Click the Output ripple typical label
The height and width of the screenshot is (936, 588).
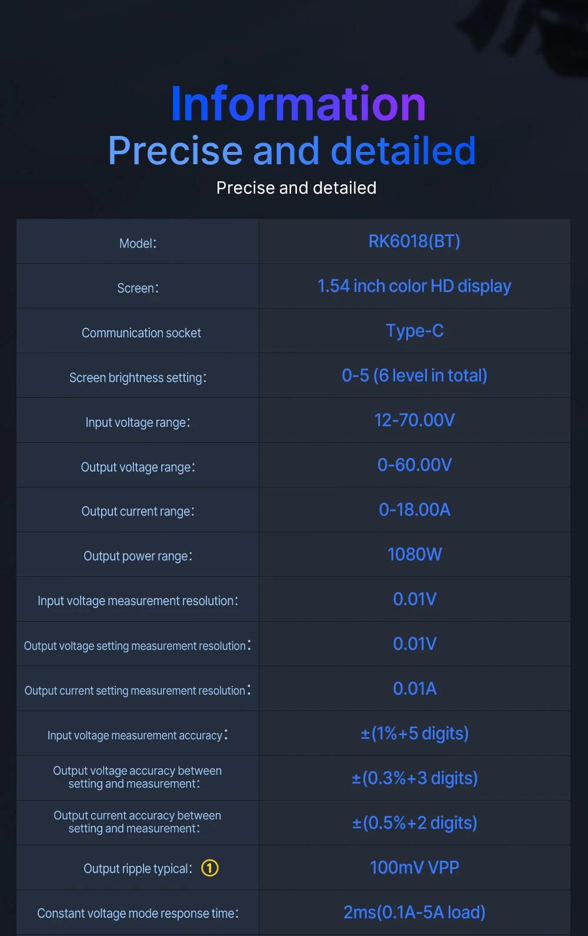(x=138, y=869)
